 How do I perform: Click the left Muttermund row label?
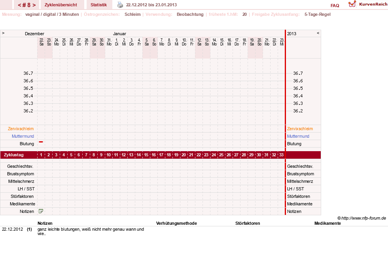coord(23,136)
